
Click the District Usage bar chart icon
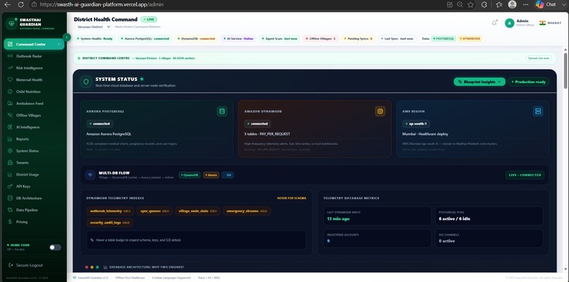click(10, 174)
